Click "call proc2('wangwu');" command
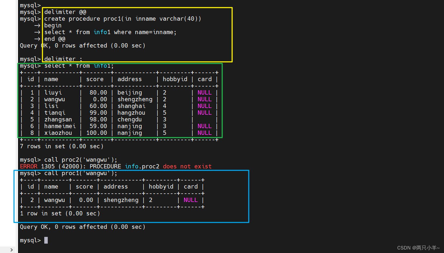Image resolution: width=444 pixels, height=253 pixels. click(x=81, y=160)
